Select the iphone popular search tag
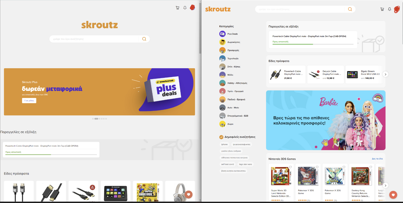The width and height of the screenshot is (403, 203). pos(224,144)
